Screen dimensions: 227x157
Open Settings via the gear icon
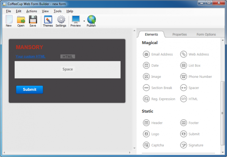tap(61, 21)
